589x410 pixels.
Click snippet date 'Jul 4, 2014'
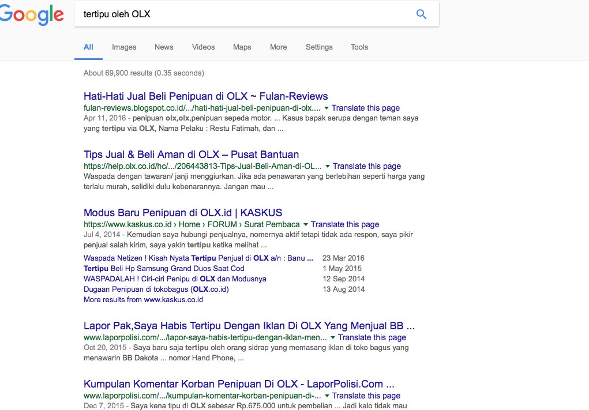point(102,235)
